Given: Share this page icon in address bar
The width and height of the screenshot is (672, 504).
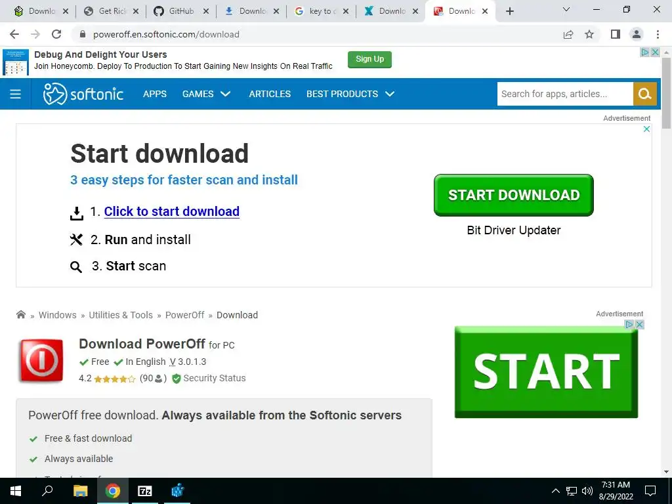Looking at the screenshot, I should [x=568, y=34].
